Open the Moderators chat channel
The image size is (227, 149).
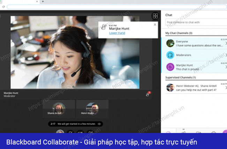coord(194,55)
